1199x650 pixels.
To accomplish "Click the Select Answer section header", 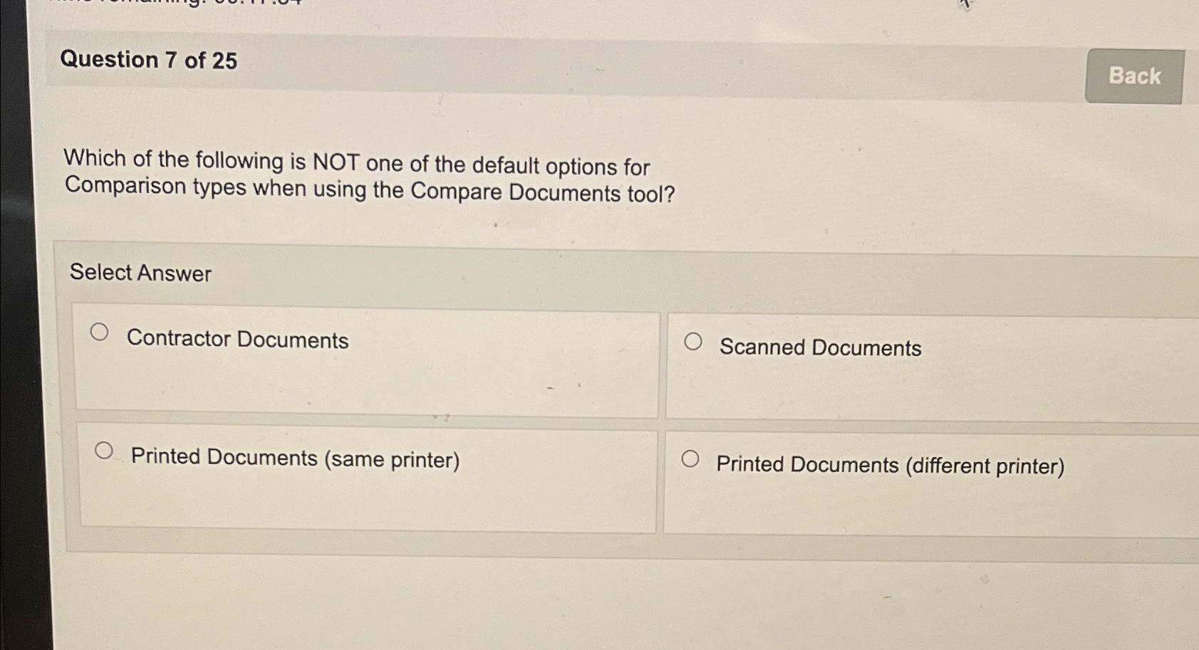I will click(x=140, y=273).
